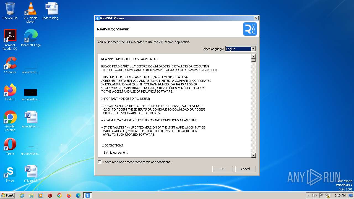Image resolution: width=354 pixels, height=199 pixels.
Task: Click the '1. DEFINITIONS' heading text
Action: 112,145
